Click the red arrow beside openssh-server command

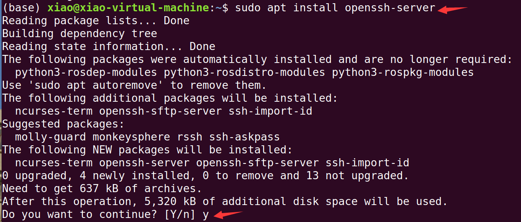click(452, 9)
